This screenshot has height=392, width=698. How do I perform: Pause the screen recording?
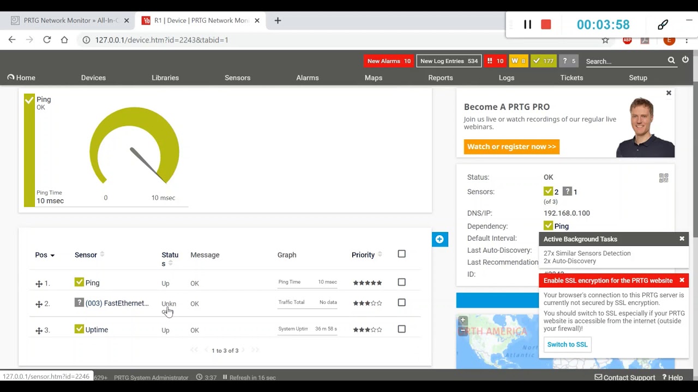click(528, 24)
